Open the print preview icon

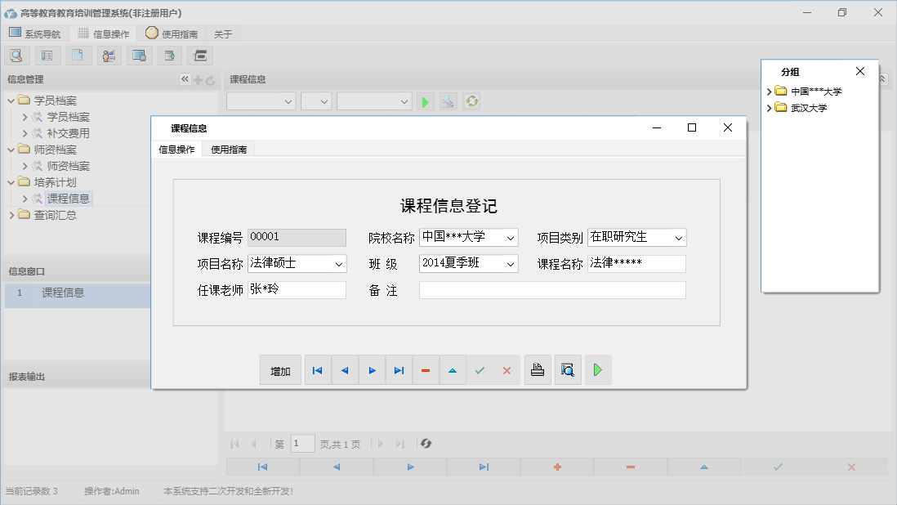568,369
